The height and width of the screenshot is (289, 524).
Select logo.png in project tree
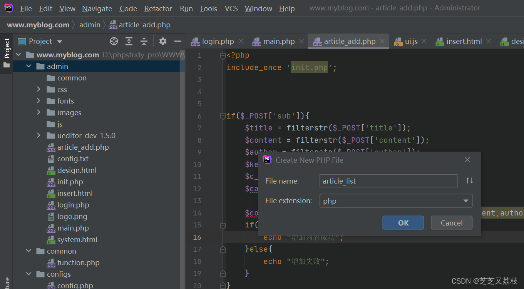72,216
